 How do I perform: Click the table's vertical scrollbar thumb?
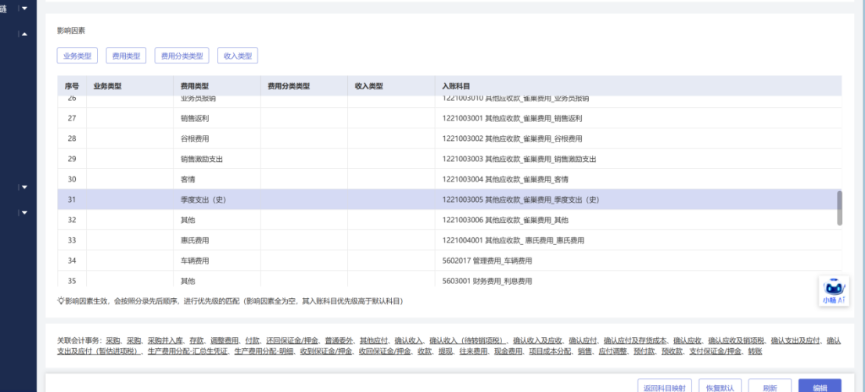point(840,208)
